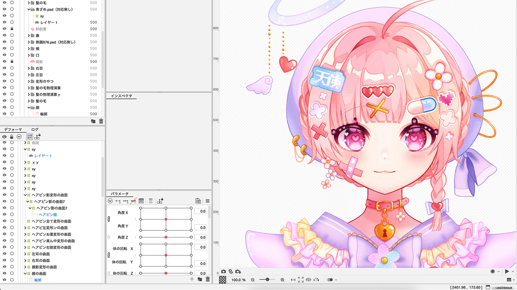Click the 1:1 actual size icon
Image resolution: width=517 pixels, height=290 pixels.
click(293, 280)
